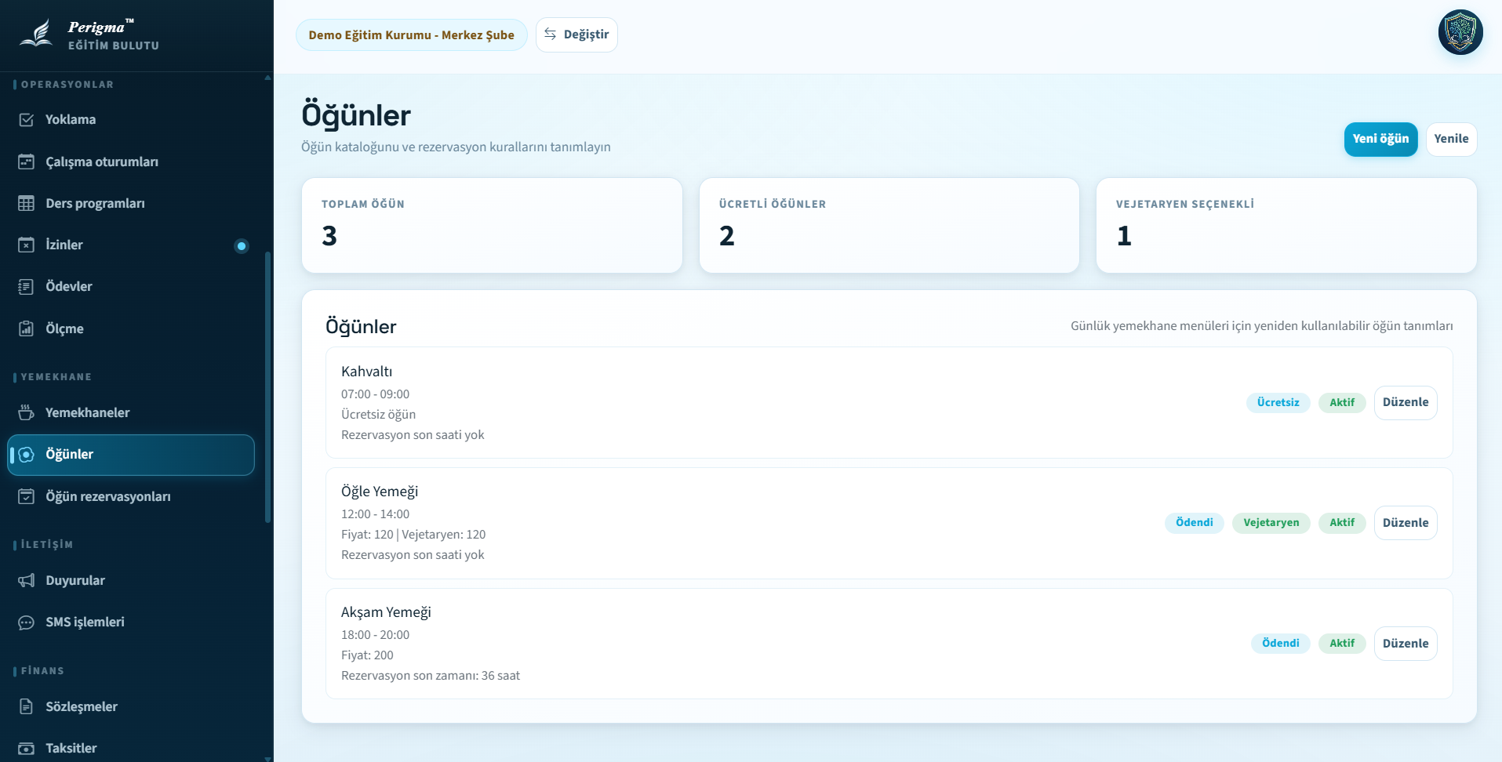
Task: Open Düzenle for Akşam Yemeği
Action: pos(1405,644)
